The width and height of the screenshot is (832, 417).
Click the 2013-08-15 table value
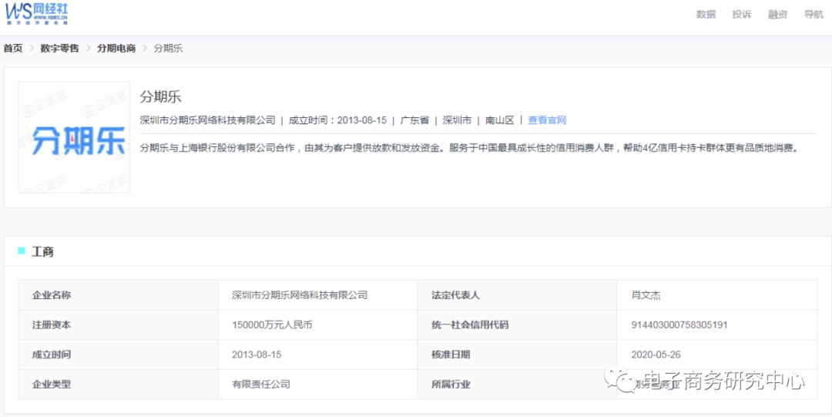click(x=257, y=355)
